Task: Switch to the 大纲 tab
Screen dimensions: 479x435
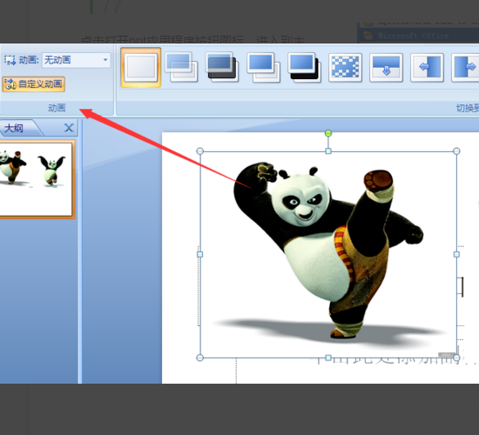Action: click(x=19, y=128)
